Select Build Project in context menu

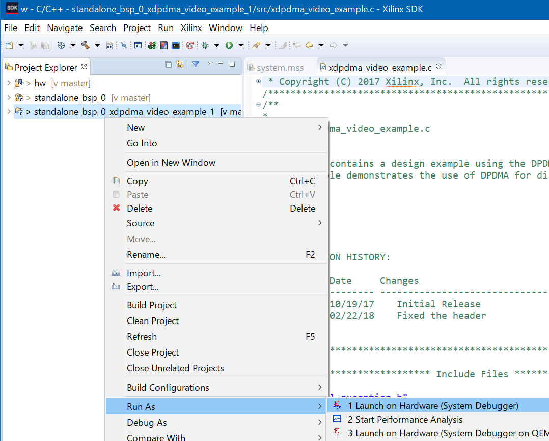click(x=217, y=305)
